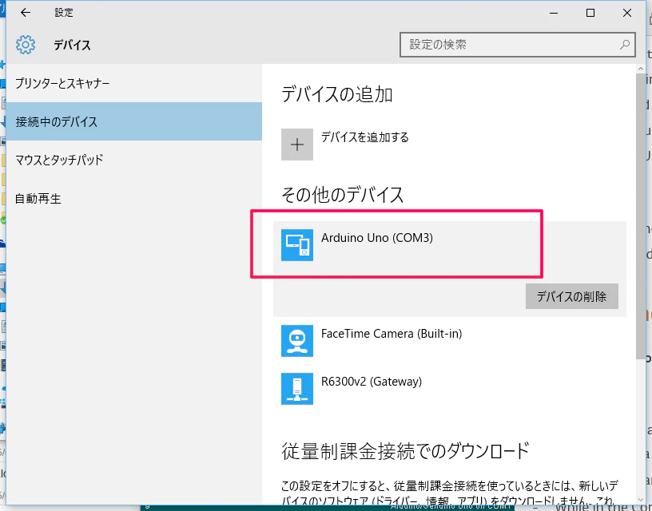Minimize the 設定 window
652x511 pixels.
click(554, 13)
